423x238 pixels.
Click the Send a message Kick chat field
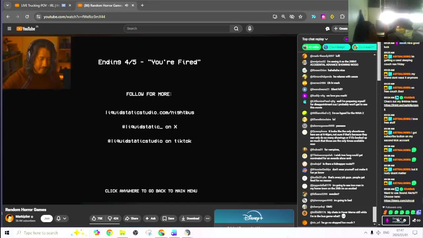[x=396, y=220]
